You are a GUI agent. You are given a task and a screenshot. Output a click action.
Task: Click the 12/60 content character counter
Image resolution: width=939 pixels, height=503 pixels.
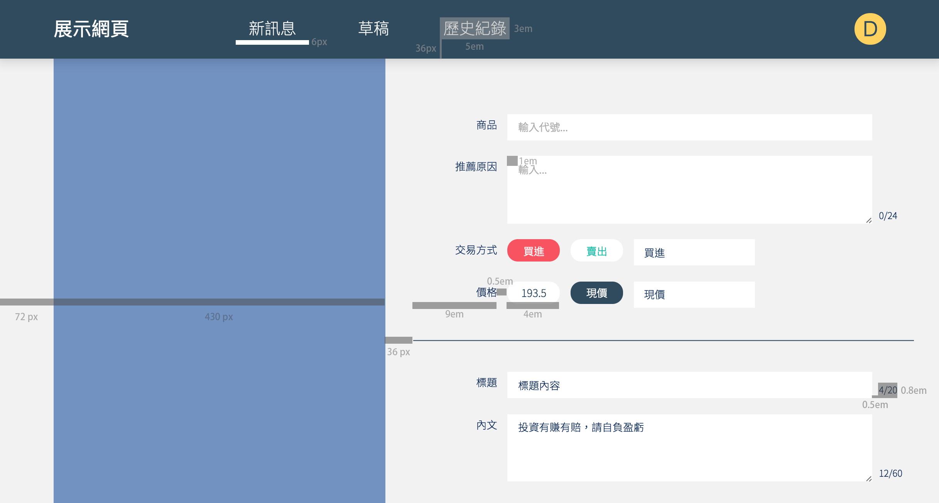890,474
